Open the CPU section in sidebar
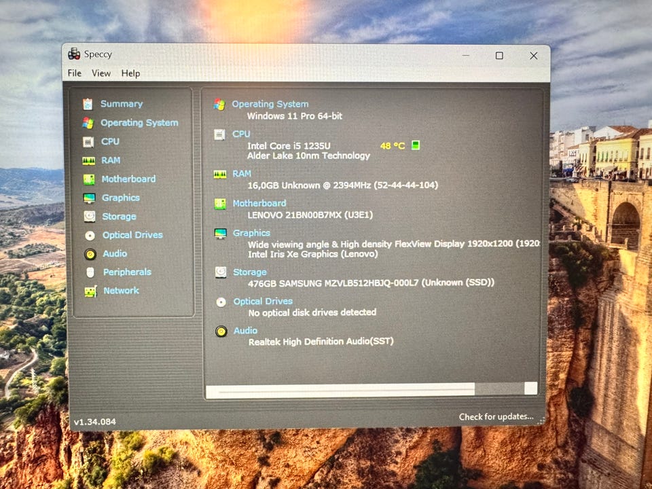This screenshot has width=652, height=489. tap(110, 141)
